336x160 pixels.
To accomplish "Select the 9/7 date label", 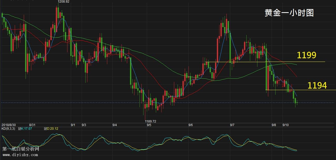I will coord(232,125).
